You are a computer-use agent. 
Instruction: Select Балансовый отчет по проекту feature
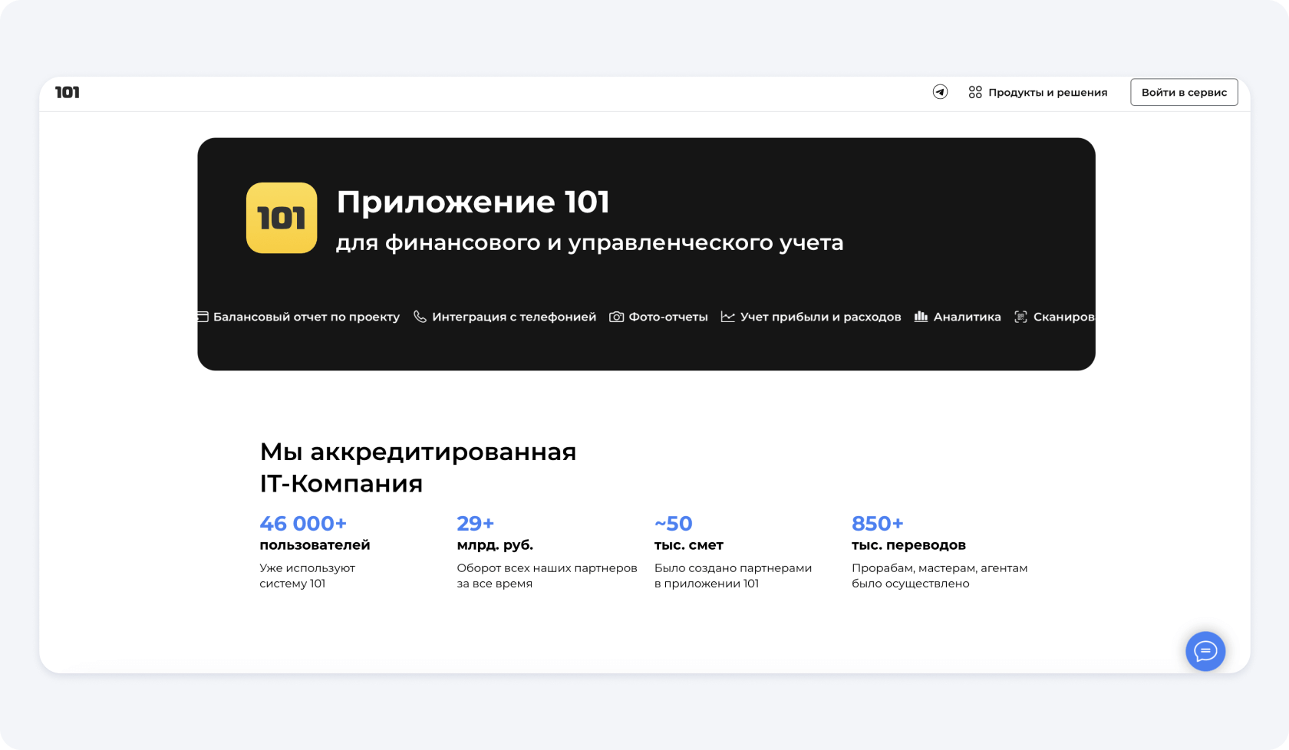pyautogui.click(x=306, y=317)
